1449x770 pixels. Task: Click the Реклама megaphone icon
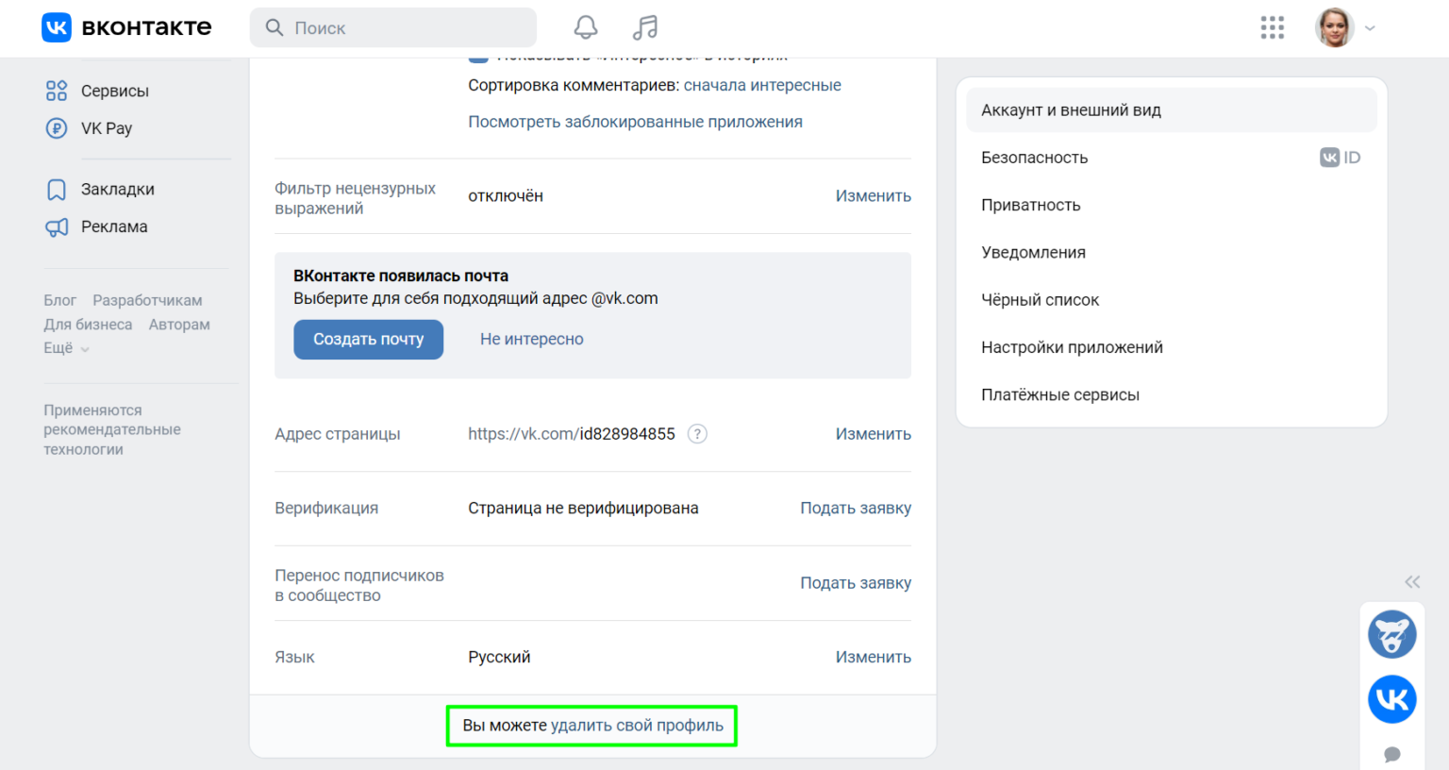pos(57,227)
